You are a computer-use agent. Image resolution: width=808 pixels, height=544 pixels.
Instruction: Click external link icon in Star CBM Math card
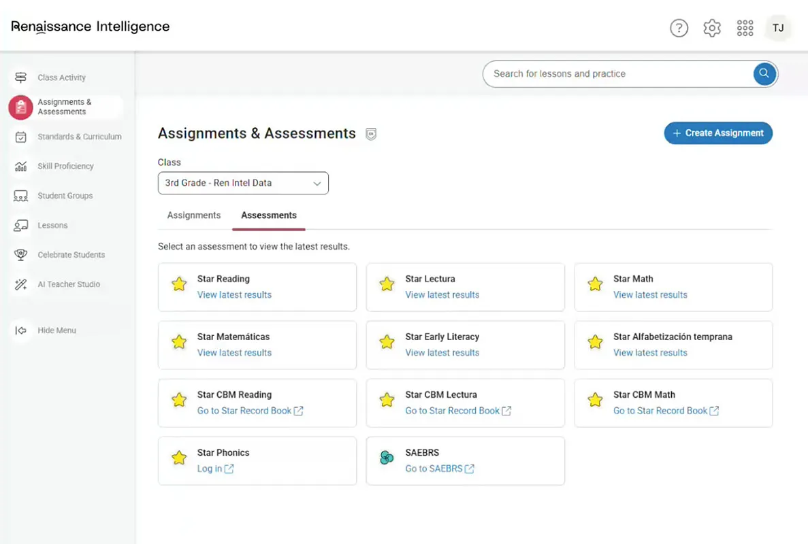713,411
